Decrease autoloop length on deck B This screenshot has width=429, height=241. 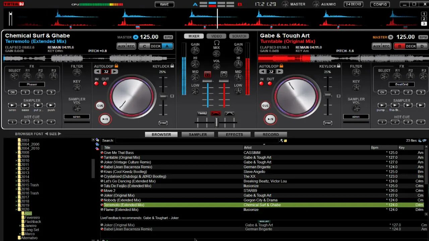pos(262,72)
